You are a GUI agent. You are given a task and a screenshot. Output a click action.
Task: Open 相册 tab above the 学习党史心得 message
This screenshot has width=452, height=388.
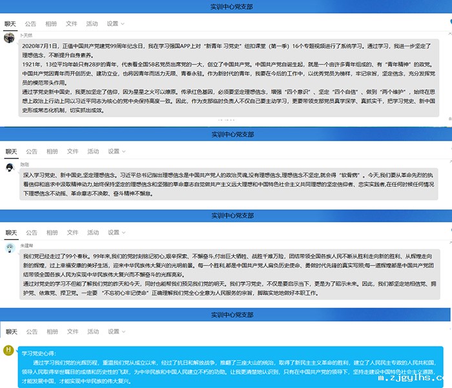(51, 331)
